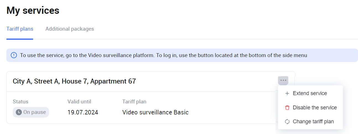The width and height of the screenshot is (358, 134).
Task: Click the valid until date 19.07.2024
Action: coord(83,112)
